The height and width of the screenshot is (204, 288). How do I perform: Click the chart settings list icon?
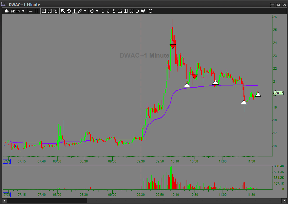18,11
